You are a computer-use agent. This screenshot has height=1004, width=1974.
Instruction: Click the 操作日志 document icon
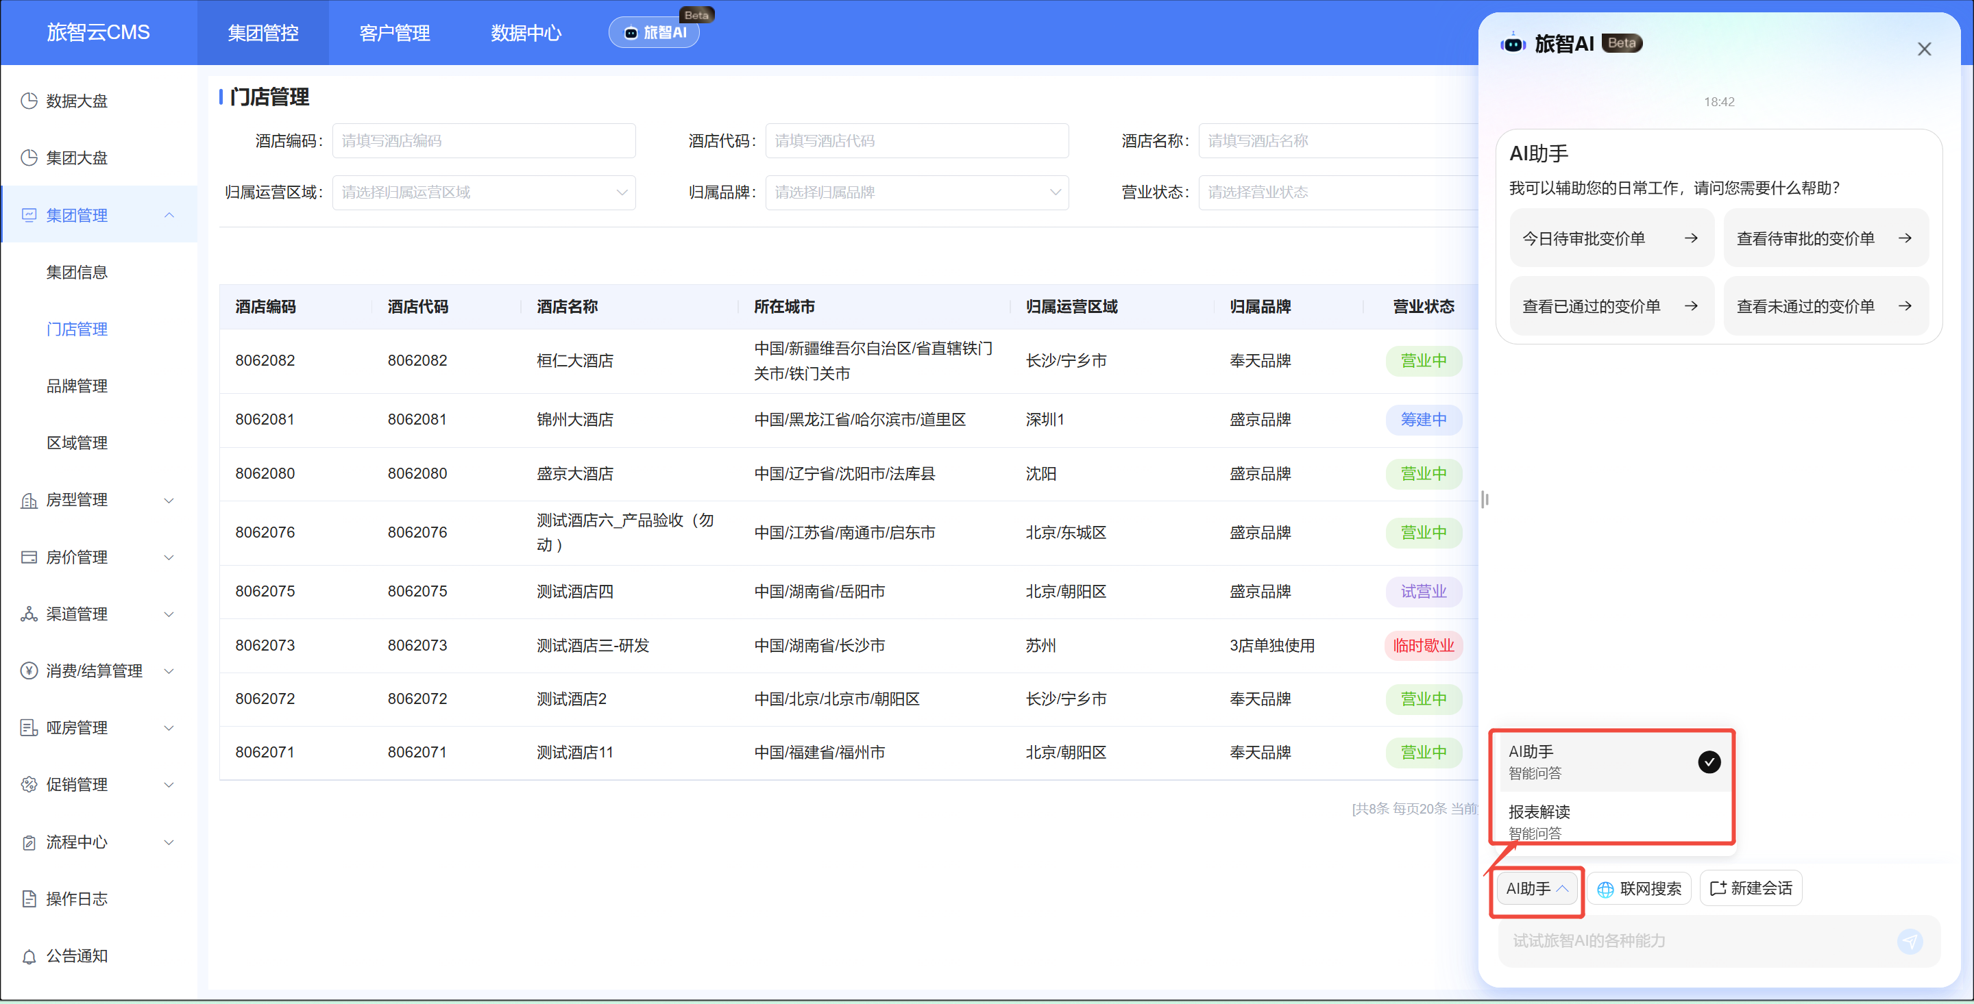point(28,899)
